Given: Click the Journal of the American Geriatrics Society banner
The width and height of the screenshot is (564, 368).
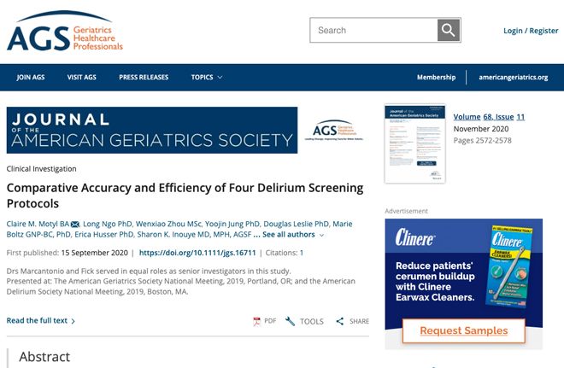Looking at the screenshot, I should (x=152, y=130).
